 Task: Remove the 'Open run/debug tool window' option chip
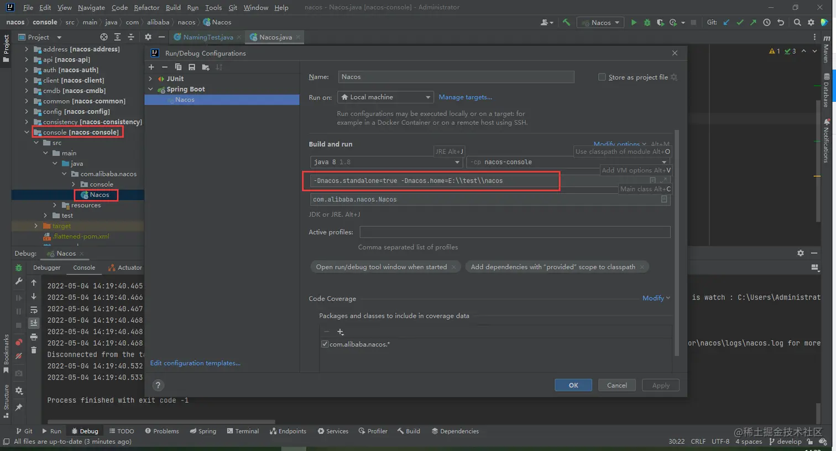(x=454, y=267)
